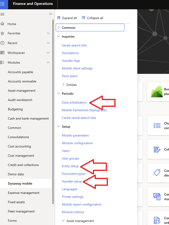
Task: Open Handler setup
Action: 72,181
